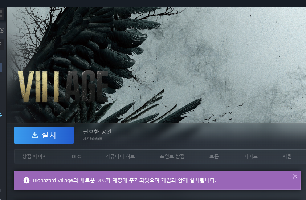Open the 상점 페이지 tab
This screenshot has width=306, height=200.
point(34,156)
